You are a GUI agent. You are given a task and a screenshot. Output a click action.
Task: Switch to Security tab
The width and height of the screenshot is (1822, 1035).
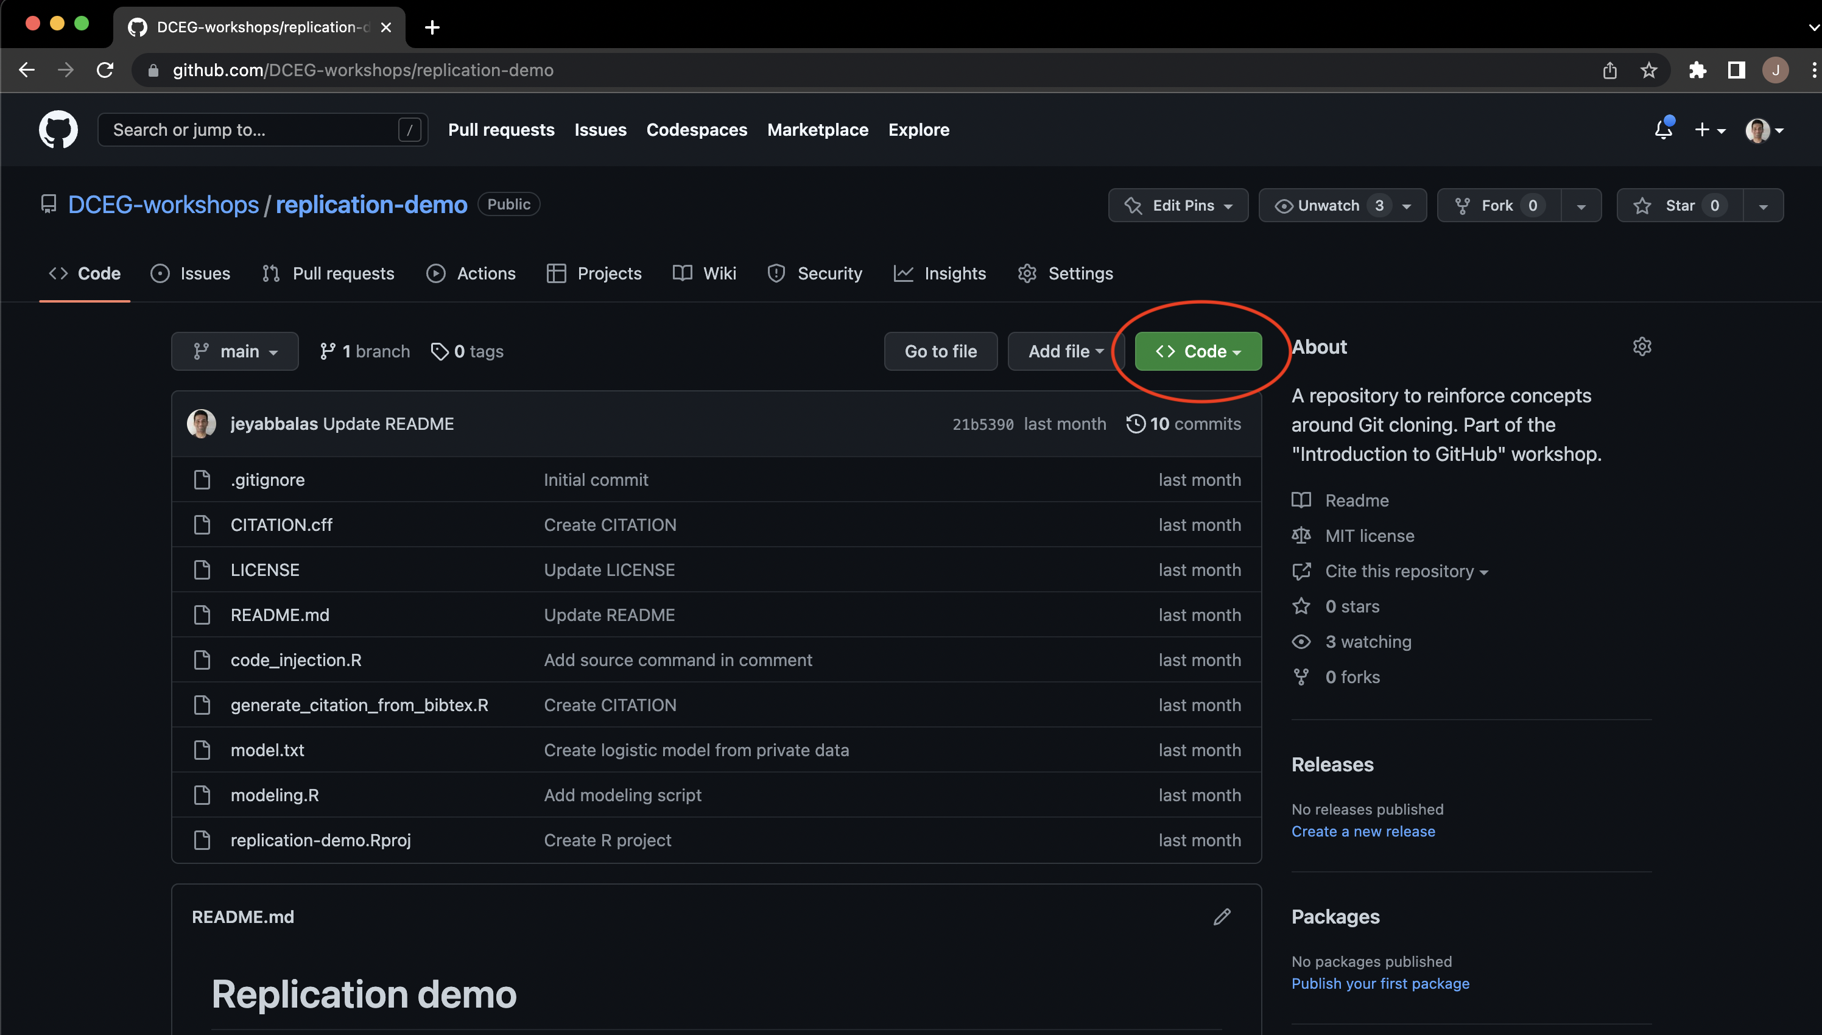click(815, 274)
